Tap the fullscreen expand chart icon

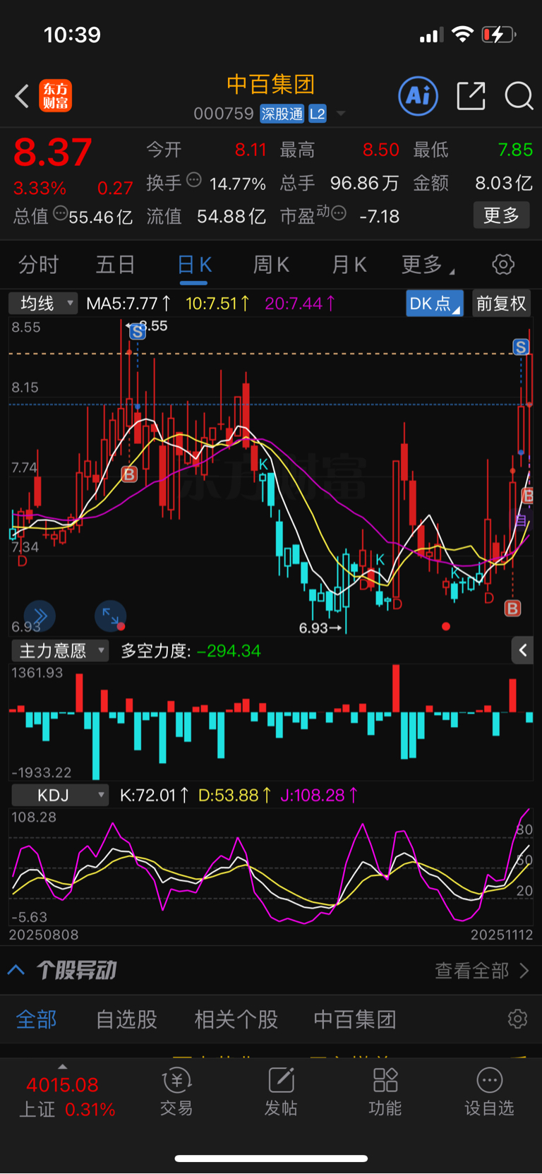pos(111,616)
